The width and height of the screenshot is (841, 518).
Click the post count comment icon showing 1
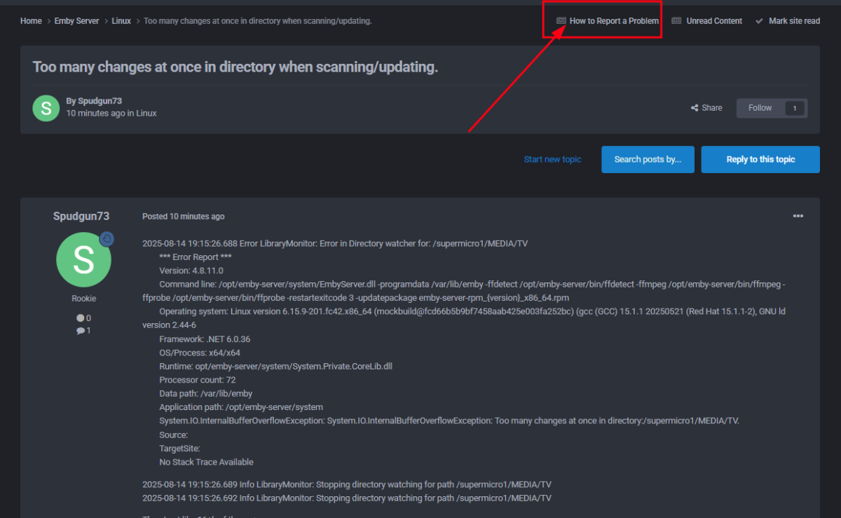pos(80,330)
